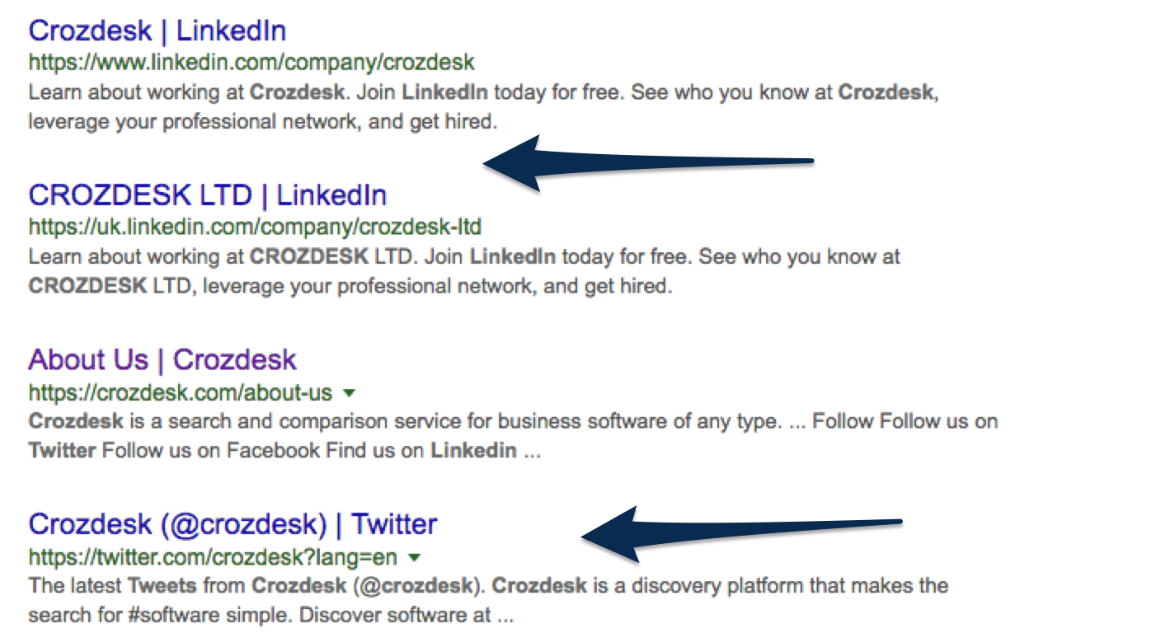Open the 'Crozdesk (@crozdesk) | Twitter' result

[233, 524]
